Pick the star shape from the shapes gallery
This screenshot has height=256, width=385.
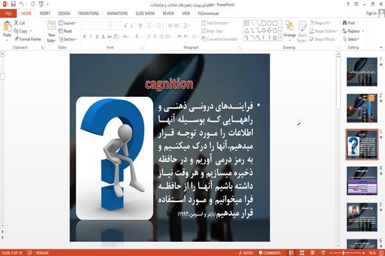pyautogui.click(x=275, y=38)
